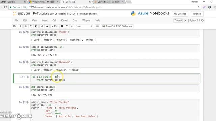Restart the kernel icon
The width and height of the screenshot is (216, 121).
click(x=67, y=26)
